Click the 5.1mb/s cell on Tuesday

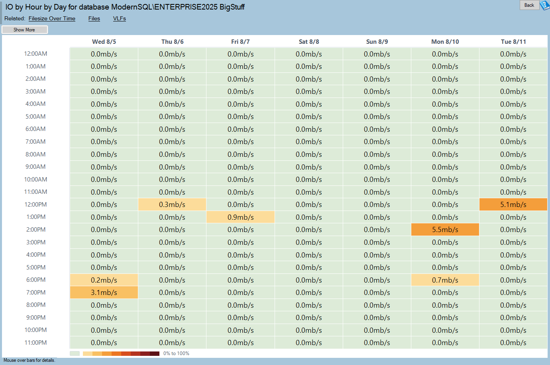pos(513,205)
